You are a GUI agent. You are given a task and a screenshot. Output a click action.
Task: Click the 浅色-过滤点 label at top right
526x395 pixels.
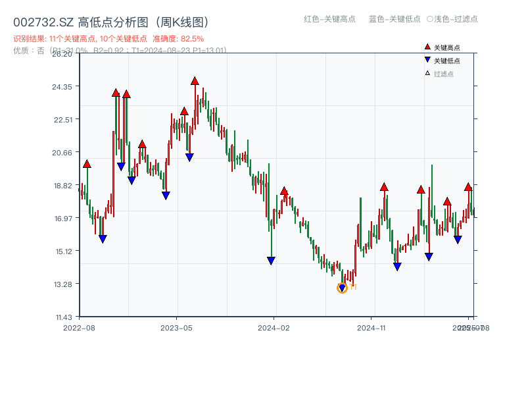(x=452, y=20)
